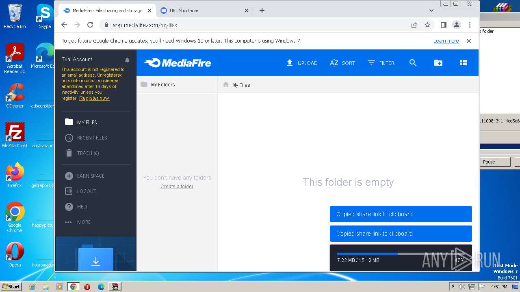Image resolution: width=520 pixels, height=292 pixels.
Task: Show hidden tray icons arrow
Action: click(x=453, y=287)
